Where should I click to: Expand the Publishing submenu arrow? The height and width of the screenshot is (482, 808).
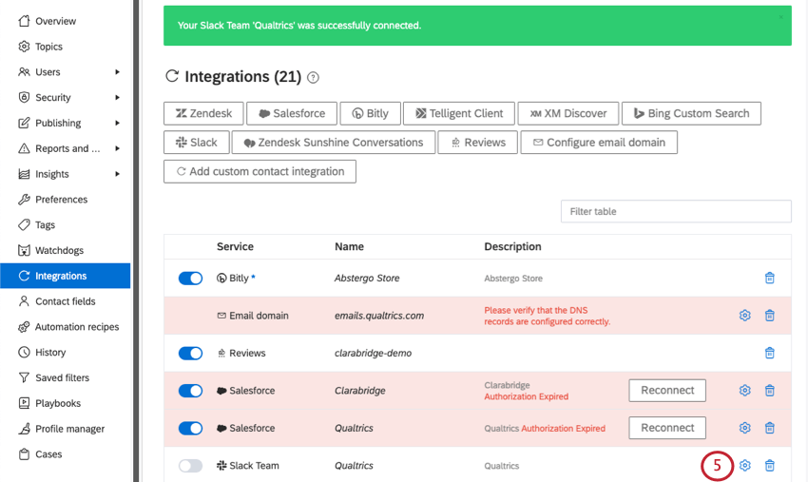118,123
